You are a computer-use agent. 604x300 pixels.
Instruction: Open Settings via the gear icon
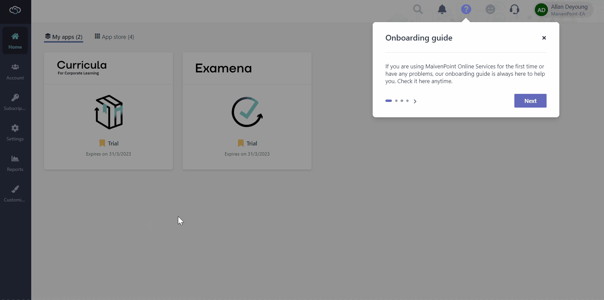coord(15,128)
